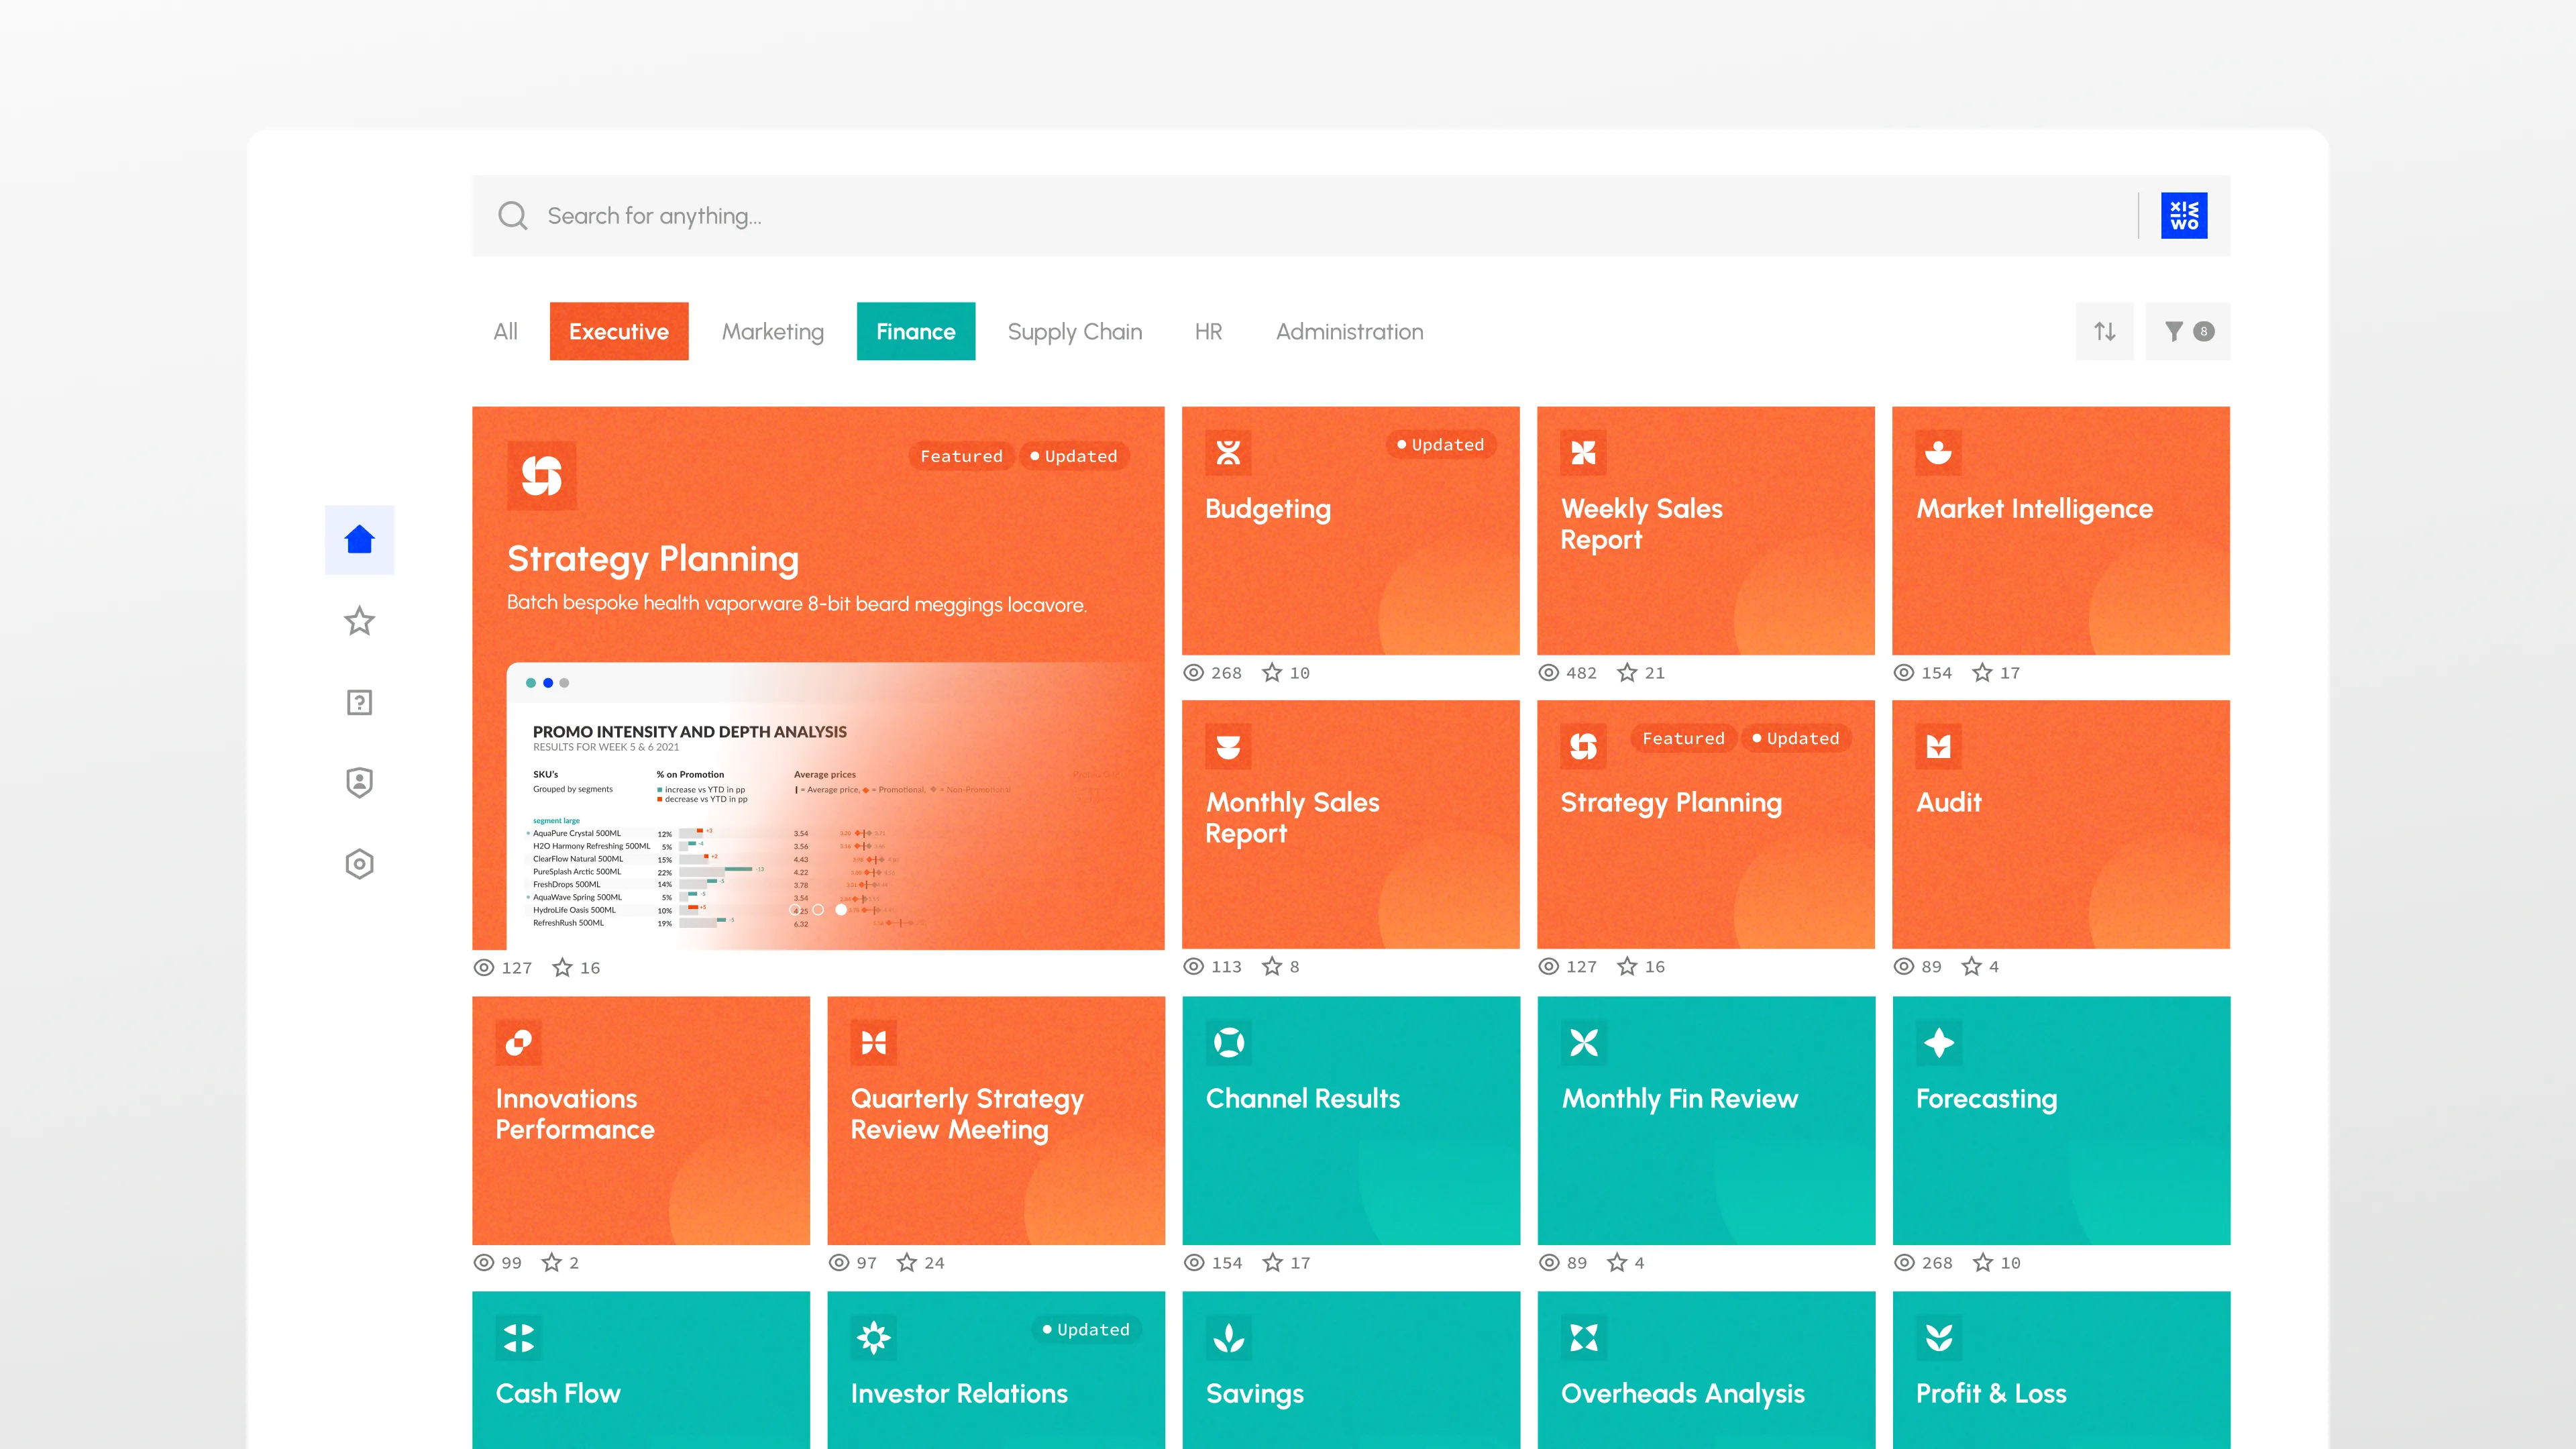This screenshot has width=2576, height=1449.
Task: Star the Monthly Sales Report (8)
Action: 1271,966
